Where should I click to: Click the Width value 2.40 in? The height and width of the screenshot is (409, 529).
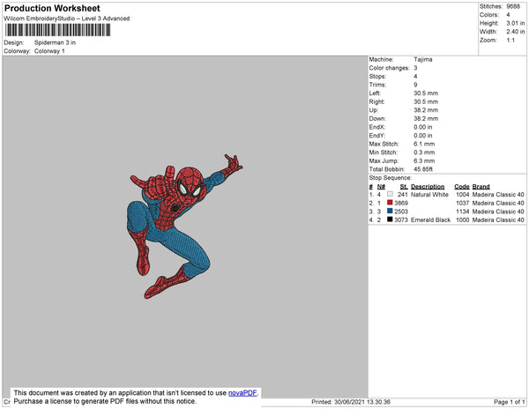[x=516, y=32]
